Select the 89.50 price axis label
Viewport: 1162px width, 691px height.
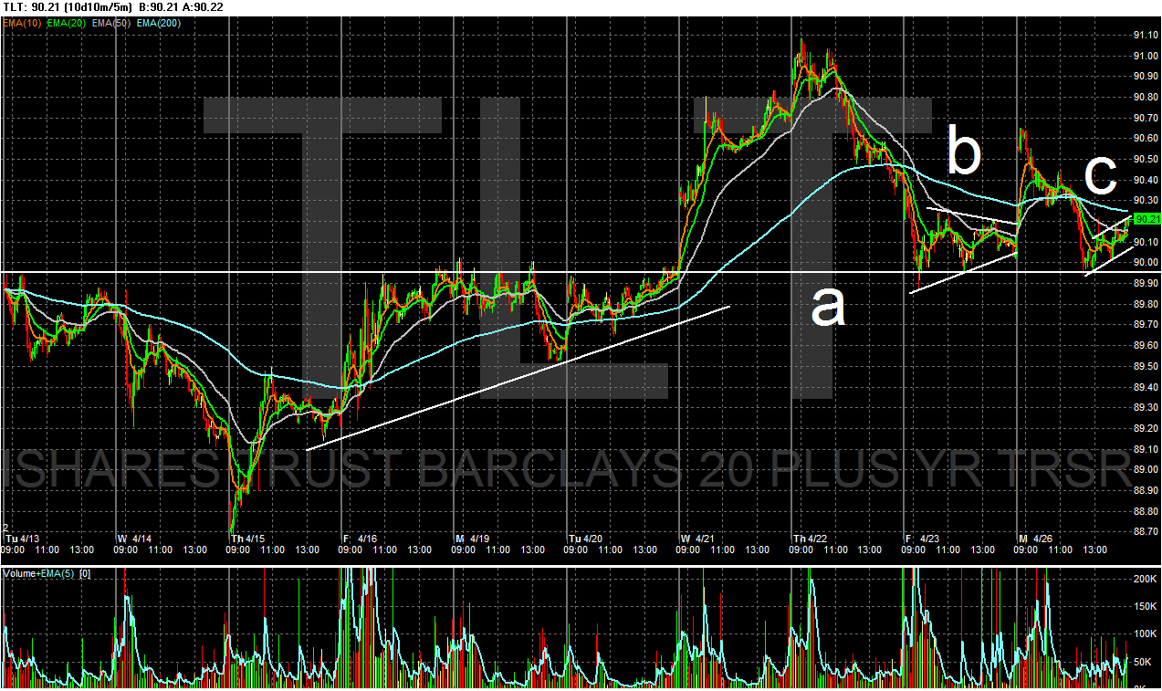[1146, 366]
